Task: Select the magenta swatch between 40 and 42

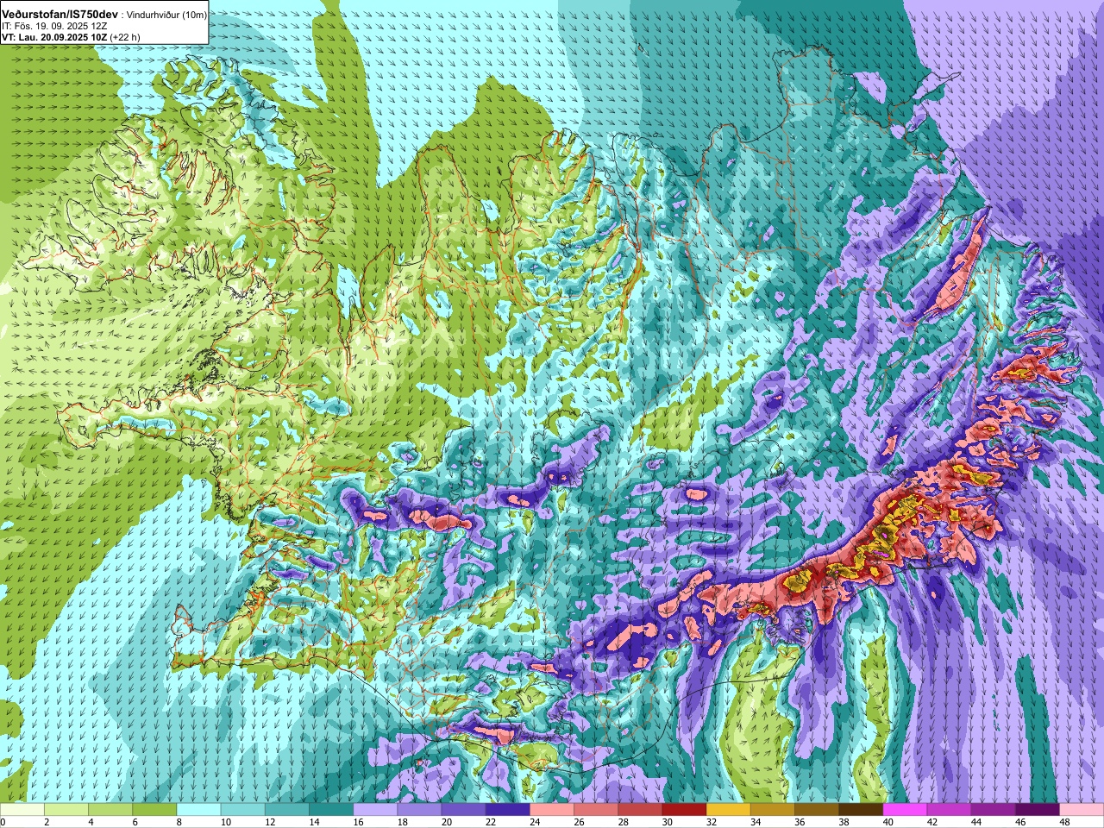Action: tap(905, 810)
